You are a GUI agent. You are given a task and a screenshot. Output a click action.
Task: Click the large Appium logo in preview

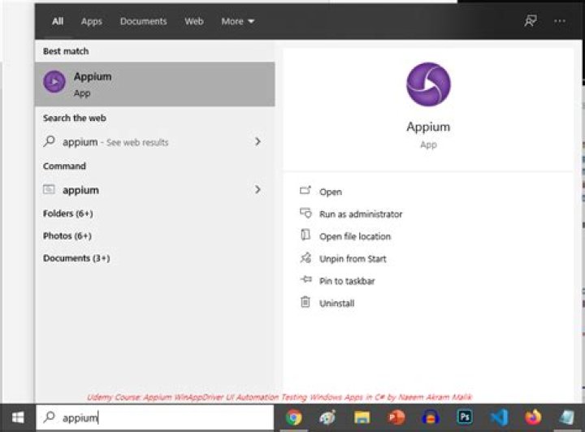tap(428, 84)
